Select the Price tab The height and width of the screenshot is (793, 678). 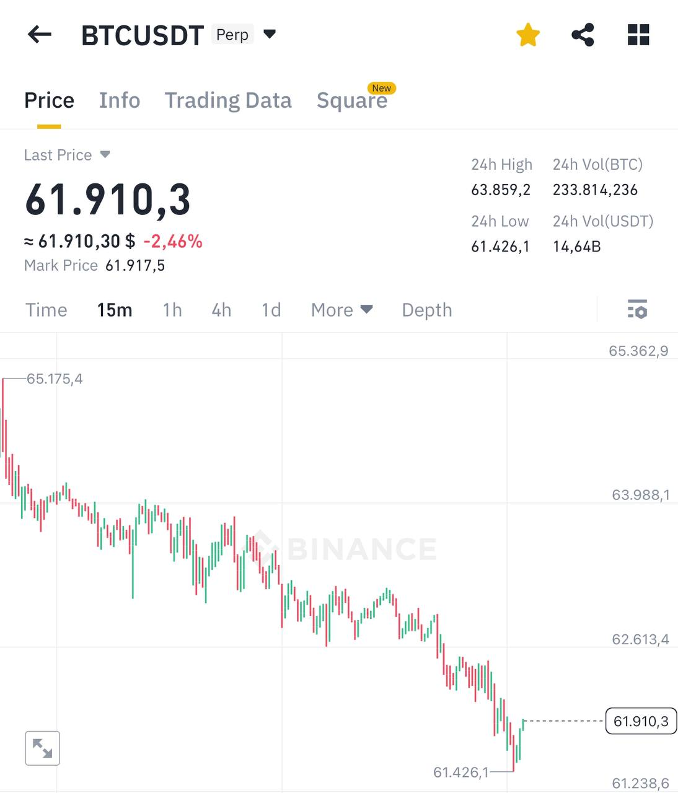49,100
